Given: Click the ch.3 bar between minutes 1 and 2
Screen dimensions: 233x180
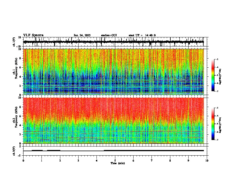Looking at the screenshot, I should [x=54, y=151].
